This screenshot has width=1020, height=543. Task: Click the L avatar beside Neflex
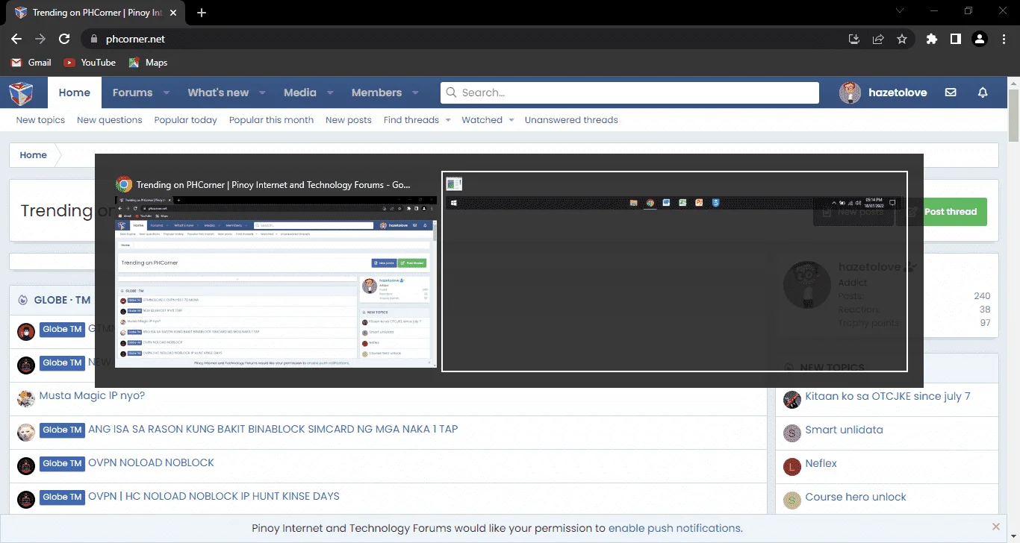pyautogui.click(x=792, y=467)
